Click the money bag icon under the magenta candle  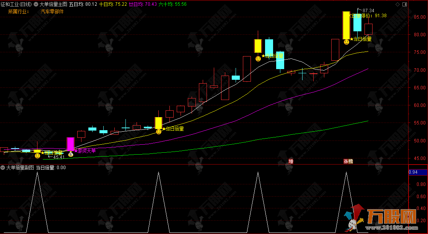click(70, 155)
